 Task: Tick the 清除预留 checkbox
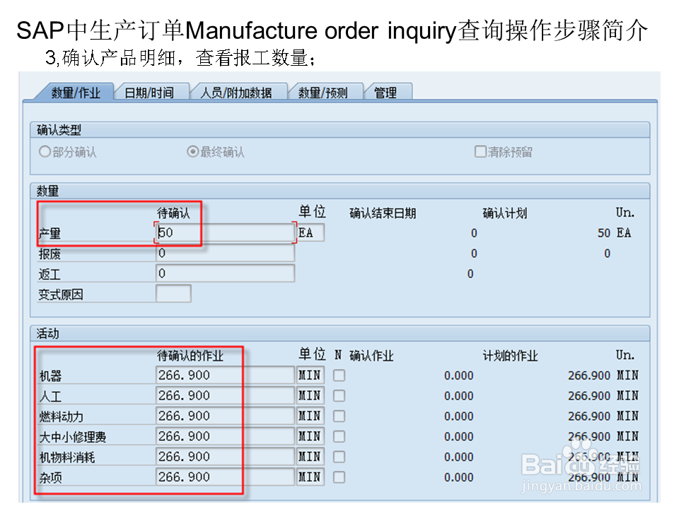480,151
